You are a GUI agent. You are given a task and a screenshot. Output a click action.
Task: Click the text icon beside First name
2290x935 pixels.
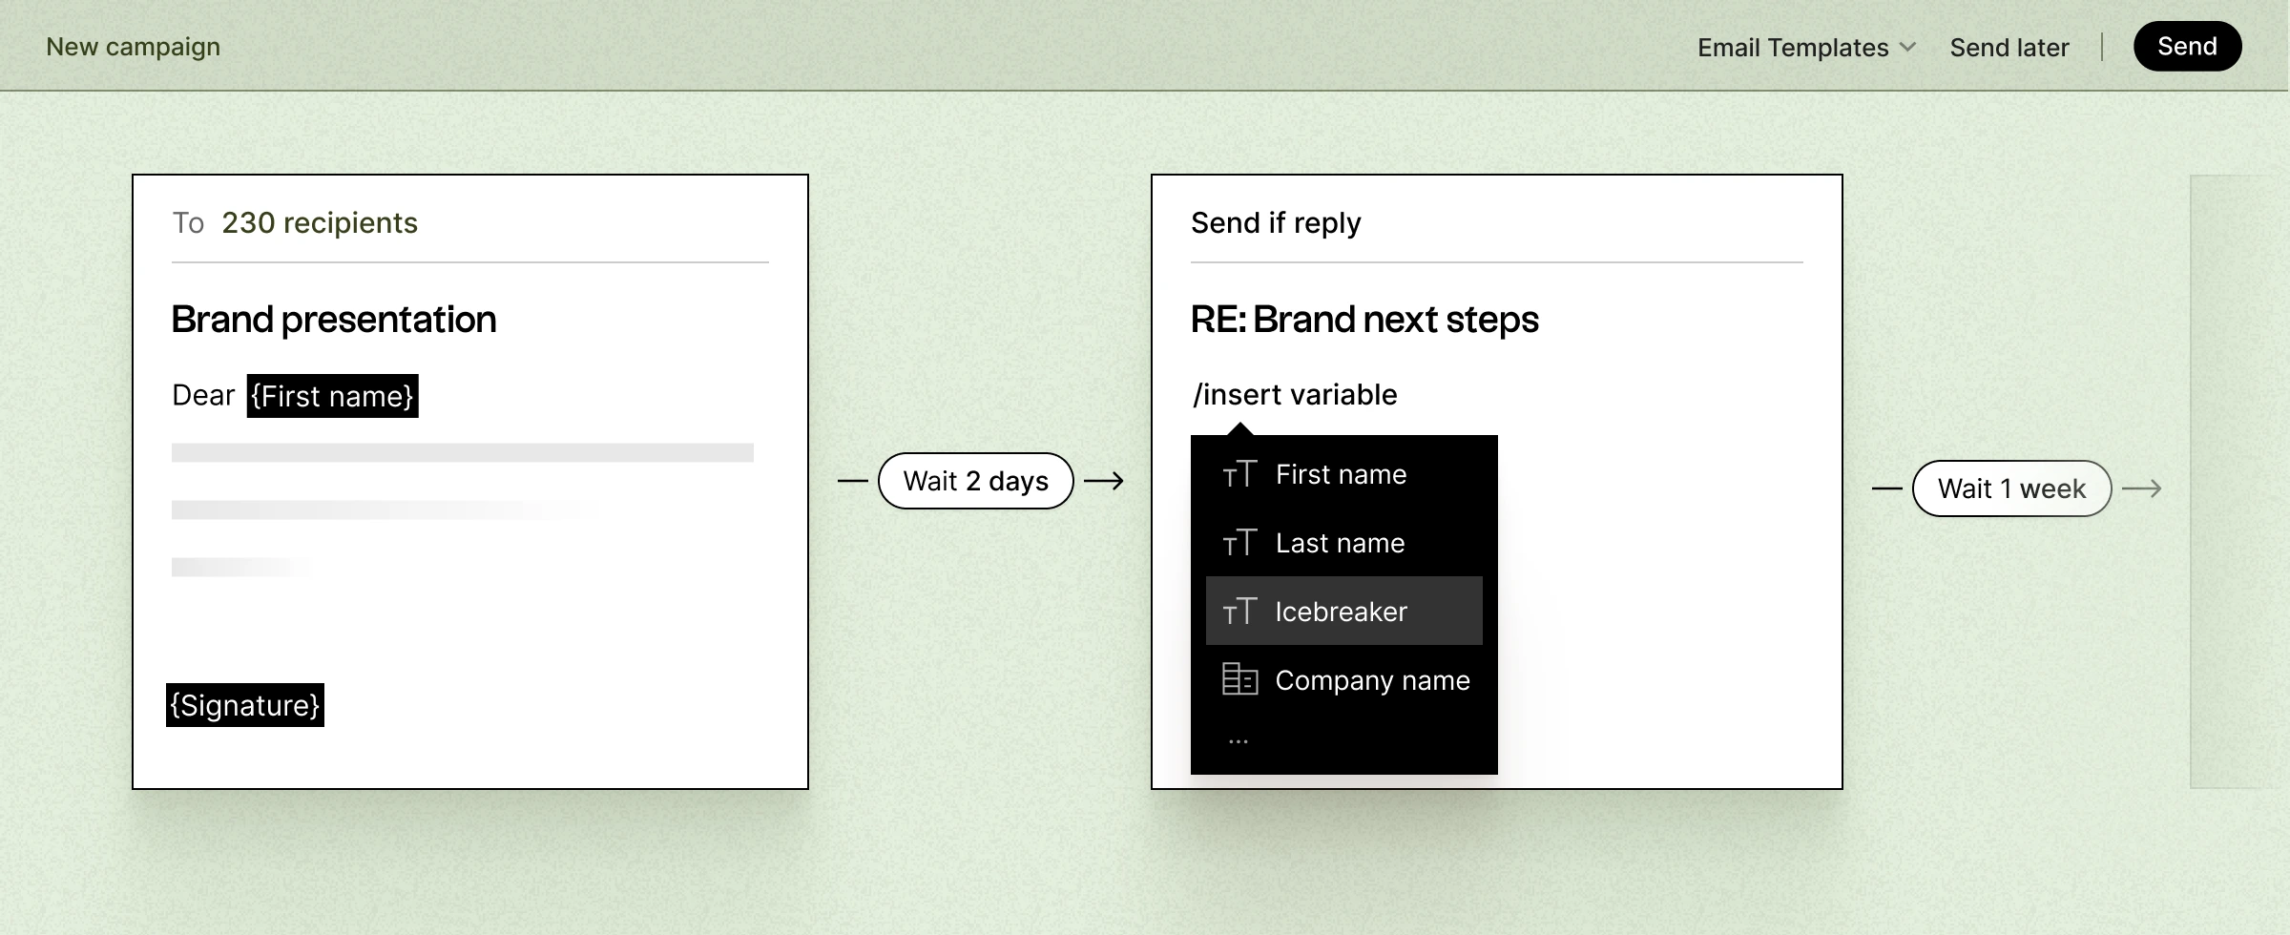click(x=1239, y=474)
